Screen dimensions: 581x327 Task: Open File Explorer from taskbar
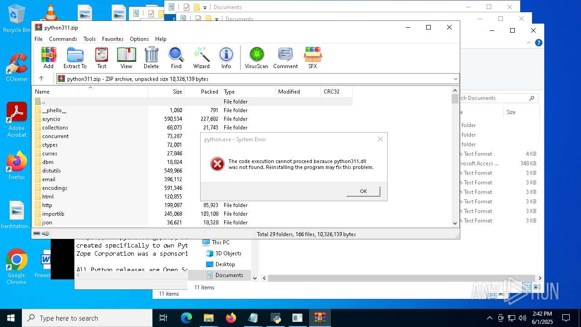point(209,318)
